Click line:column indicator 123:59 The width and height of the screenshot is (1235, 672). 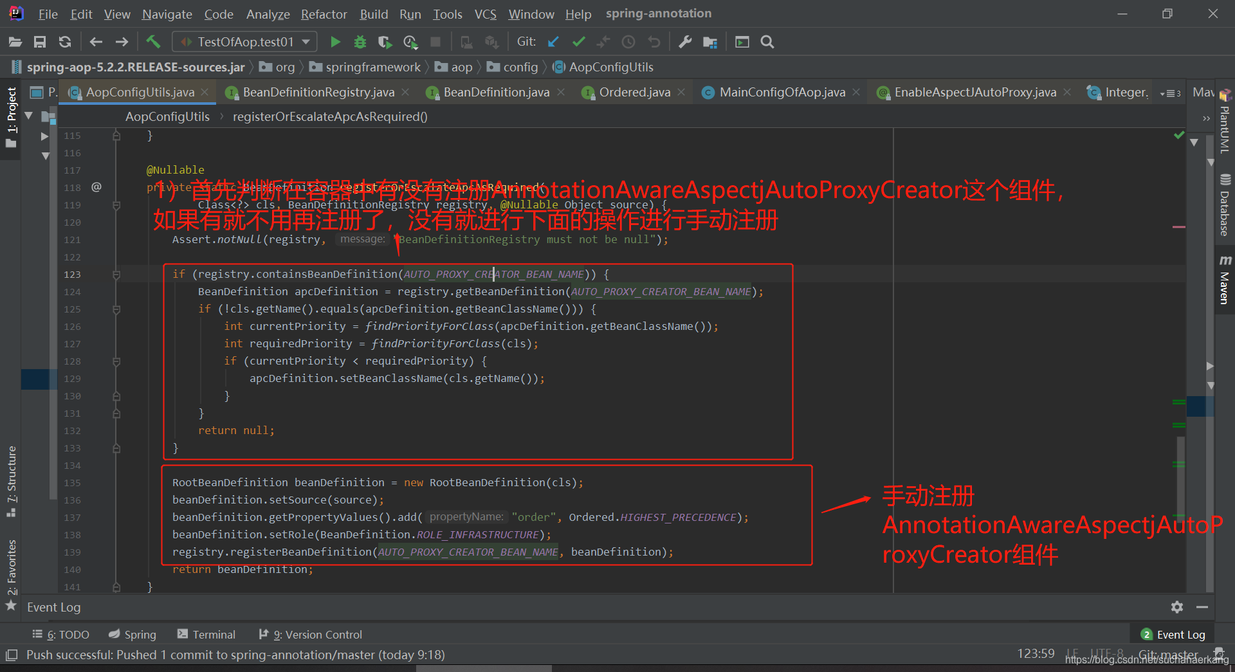tap(1036, 654)
